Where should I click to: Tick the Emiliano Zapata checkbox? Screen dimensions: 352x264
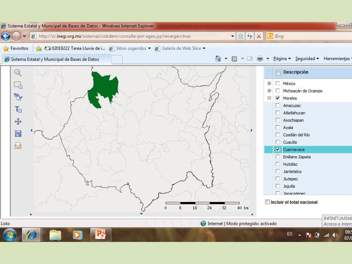coord(278,157)
